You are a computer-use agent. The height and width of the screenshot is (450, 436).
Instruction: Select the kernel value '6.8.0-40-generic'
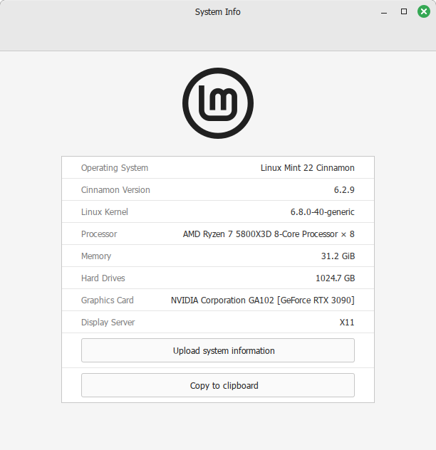(x=322, y=212)
